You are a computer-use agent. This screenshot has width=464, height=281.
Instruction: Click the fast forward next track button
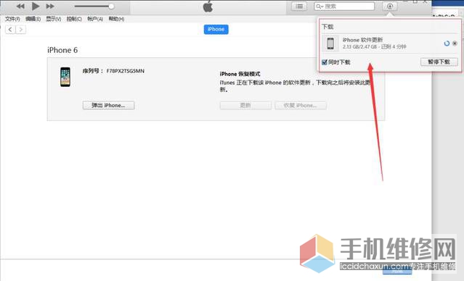50,6
